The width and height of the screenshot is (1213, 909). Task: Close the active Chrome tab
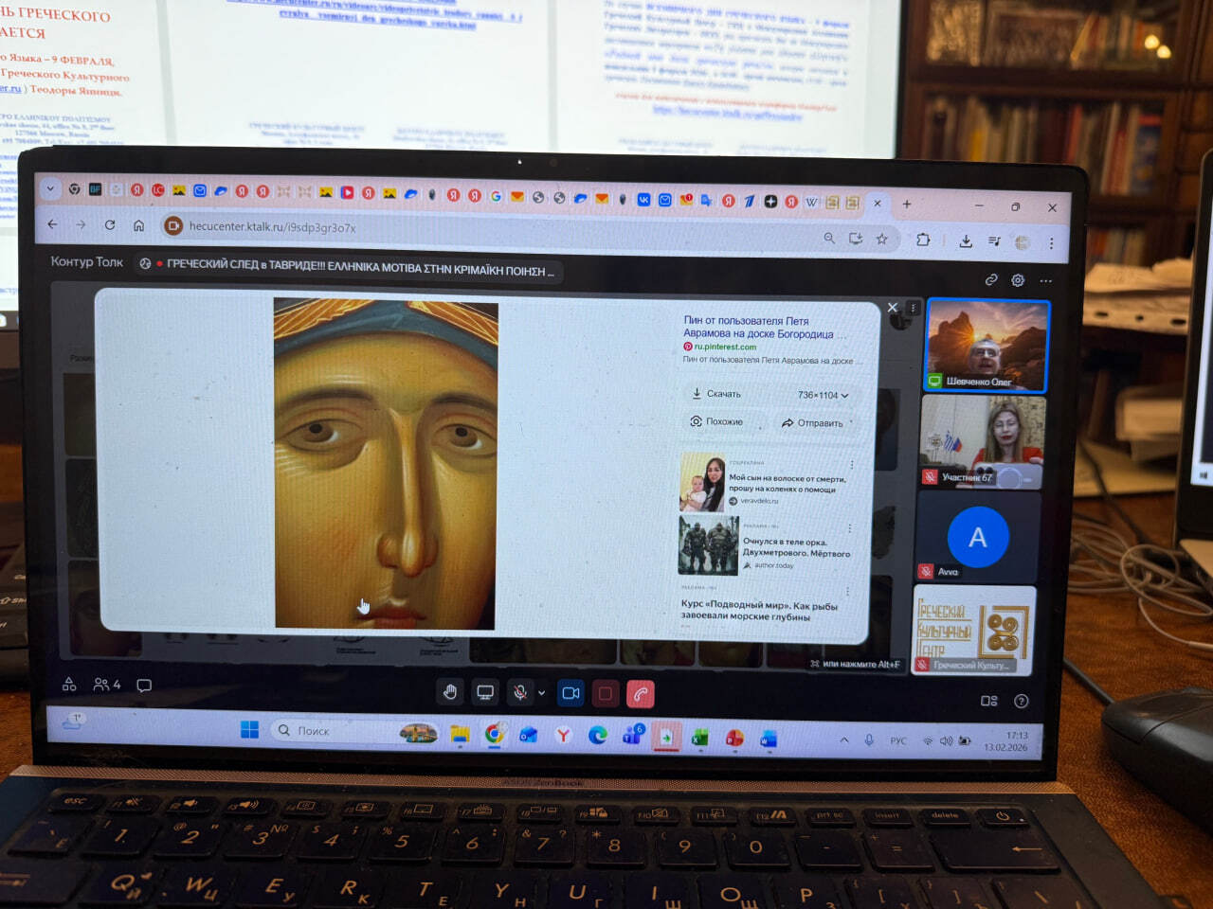point(878,203)
